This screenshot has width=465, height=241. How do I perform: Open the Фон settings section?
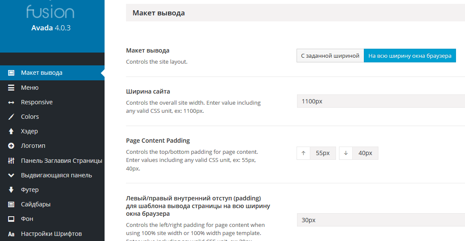(x=27, y=219)
